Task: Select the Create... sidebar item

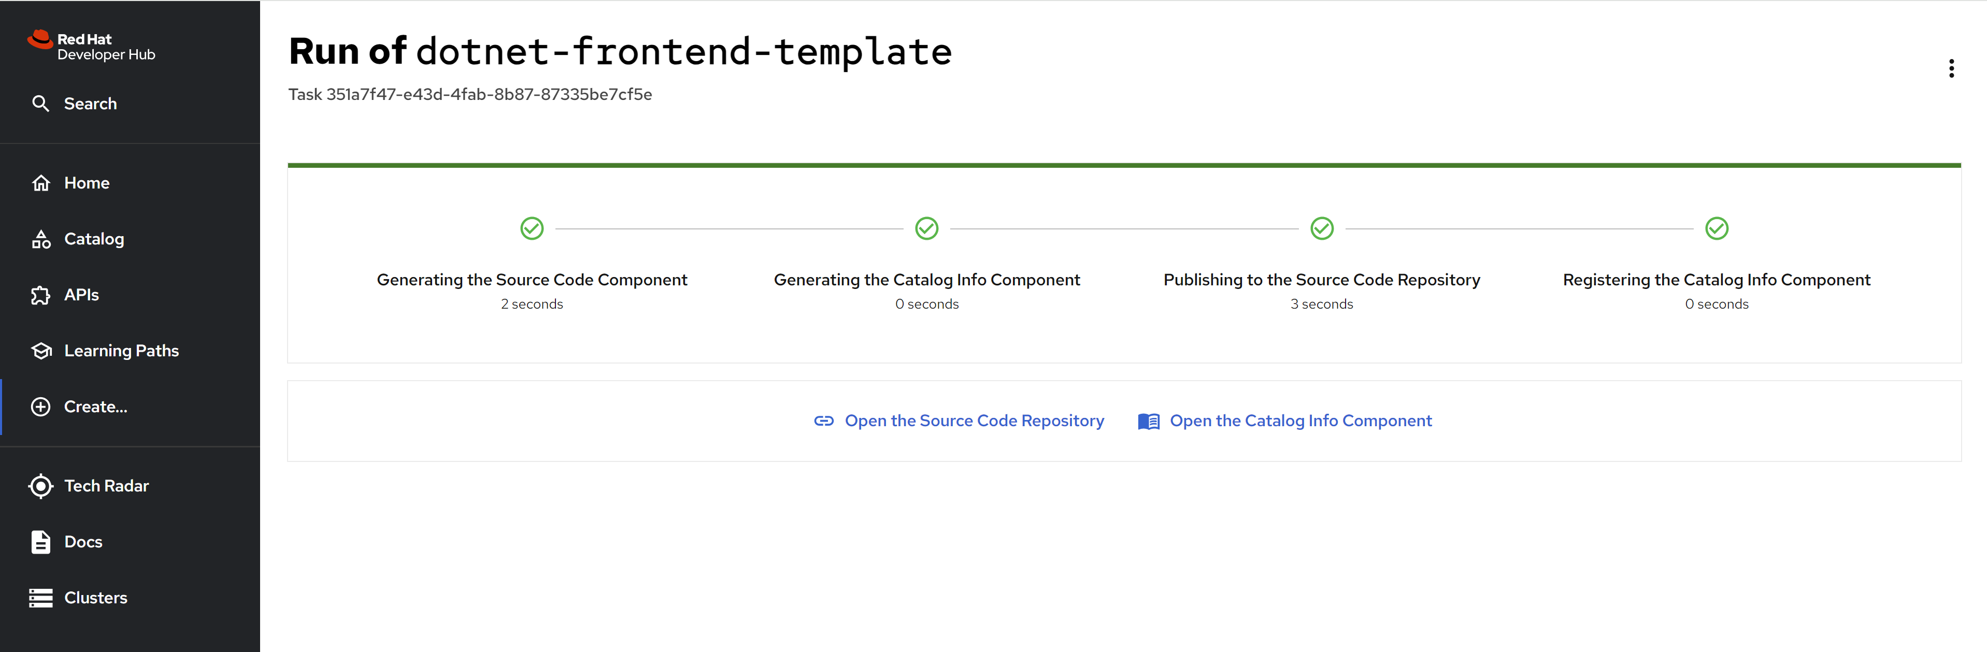Action: pos(95,407)
